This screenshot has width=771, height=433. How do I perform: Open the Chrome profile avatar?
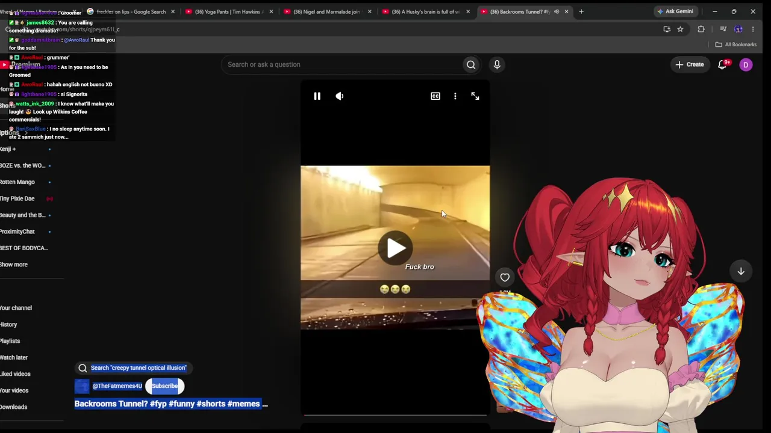point(738,29)
